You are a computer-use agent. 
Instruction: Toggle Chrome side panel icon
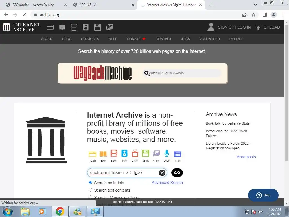[x=265, y=15]
